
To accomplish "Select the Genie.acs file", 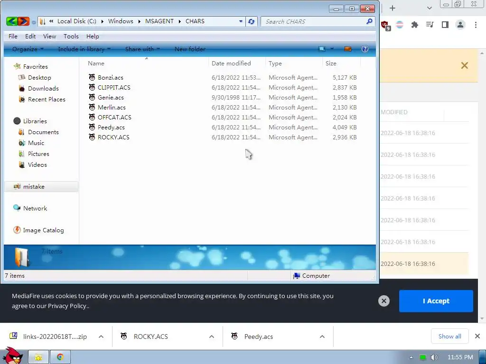I will (111, 97).
